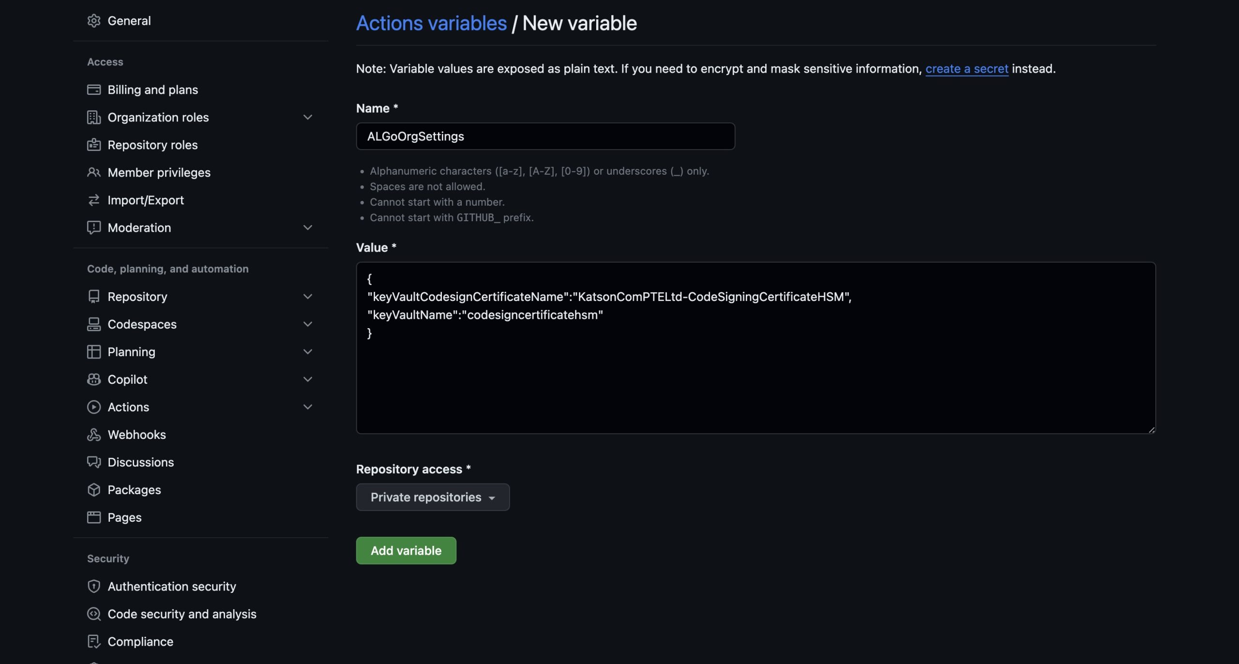Click the Billing and plans card icon
The height and width of the screenshot is (664, 1239).
click(x=93, y=90)
